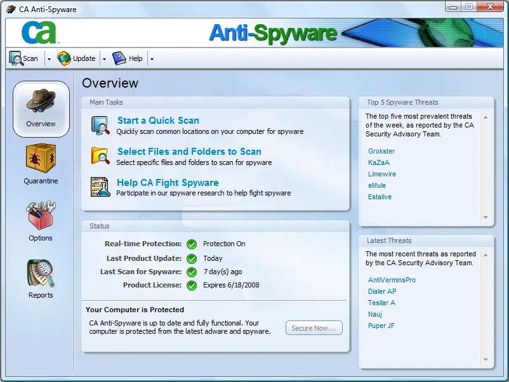This screenshot has width=509, height=382.
Task: Click the Help toolbar button
Action: coord(128,58)
